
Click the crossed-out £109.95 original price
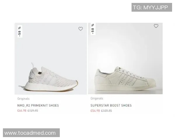click(106, 111)
